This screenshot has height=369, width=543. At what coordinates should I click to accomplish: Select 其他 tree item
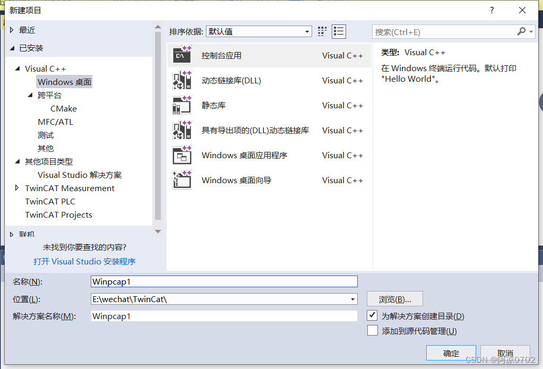point(46,148)
